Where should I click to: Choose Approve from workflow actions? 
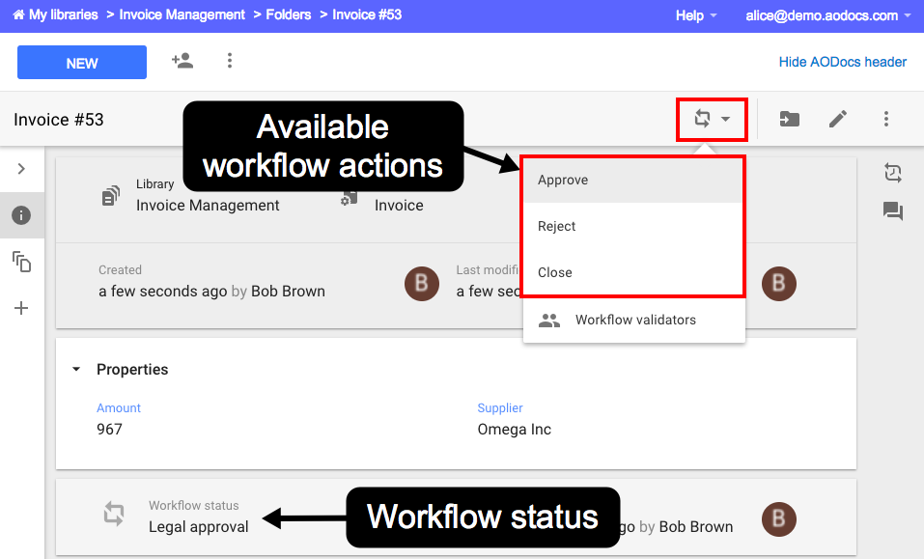coord(633,180)
